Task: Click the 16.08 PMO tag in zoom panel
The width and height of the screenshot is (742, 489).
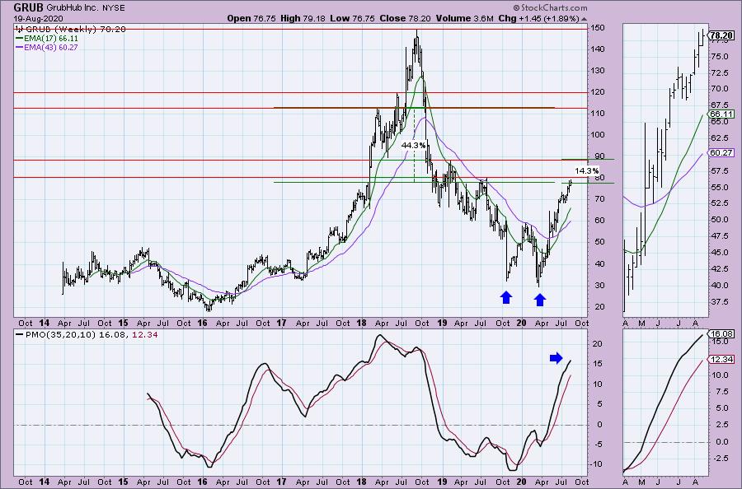Action: 721,333
